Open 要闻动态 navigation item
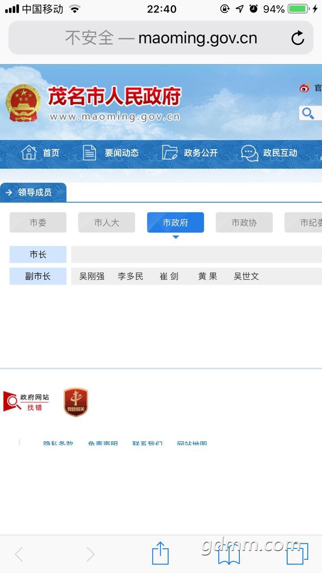This screenshot has height=573, width=322. point(111,153)
